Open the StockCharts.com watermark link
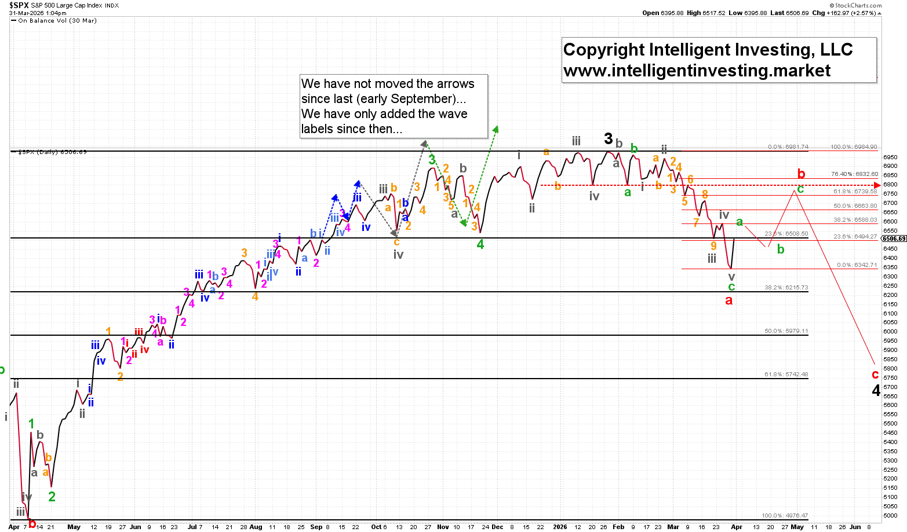This screenshot has height=532, width=907. click(x=856, y=5)
